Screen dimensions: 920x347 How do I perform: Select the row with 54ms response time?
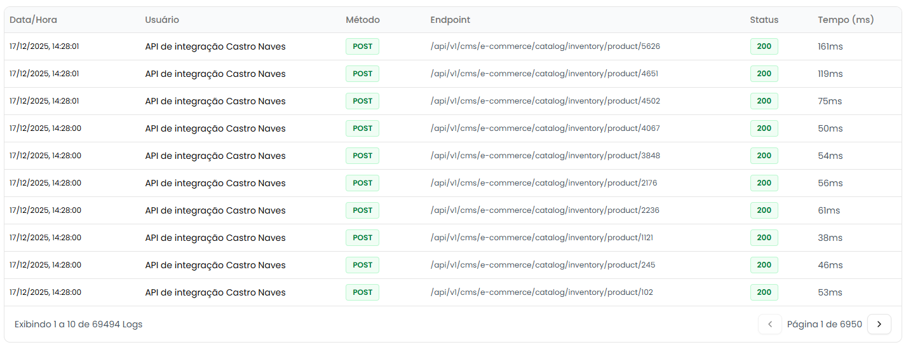tap(830, 156)
